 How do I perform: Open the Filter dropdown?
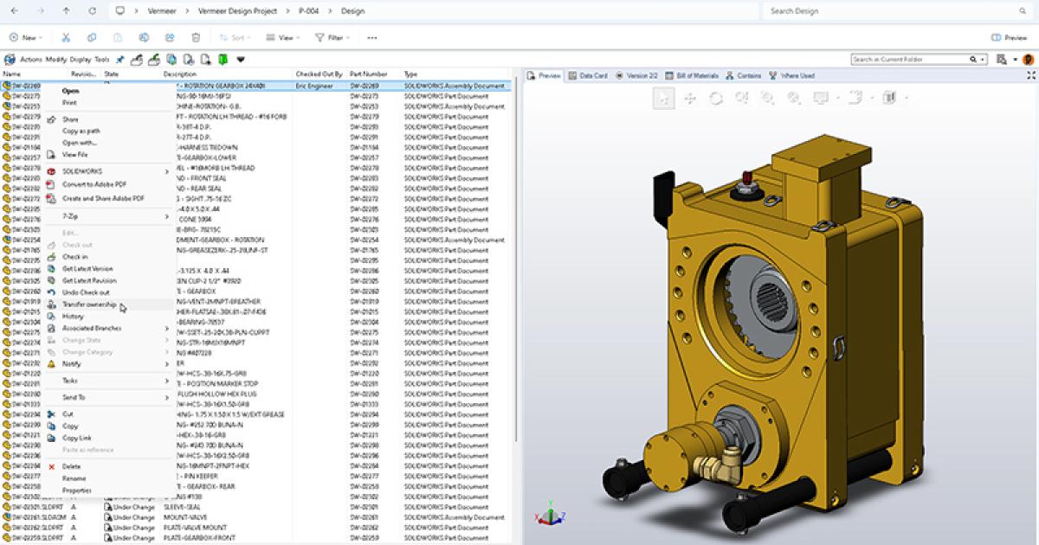click(x=332, y=37)
